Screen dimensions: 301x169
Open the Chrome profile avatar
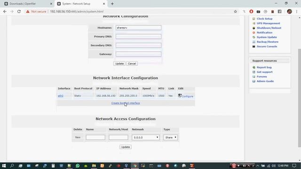click(290, 11)
